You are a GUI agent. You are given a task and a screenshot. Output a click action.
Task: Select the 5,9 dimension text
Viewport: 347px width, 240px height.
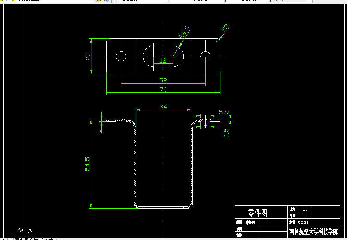coord(224,112)
